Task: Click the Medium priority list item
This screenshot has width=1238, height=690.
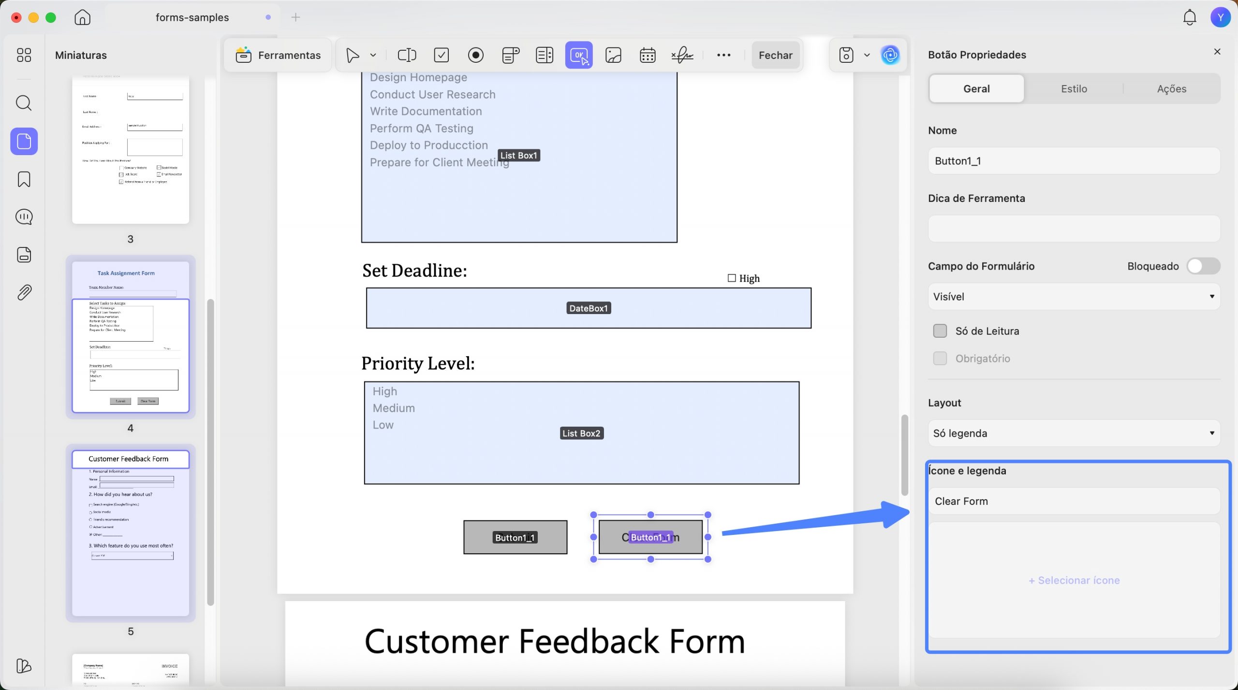Action: [394, 408]
